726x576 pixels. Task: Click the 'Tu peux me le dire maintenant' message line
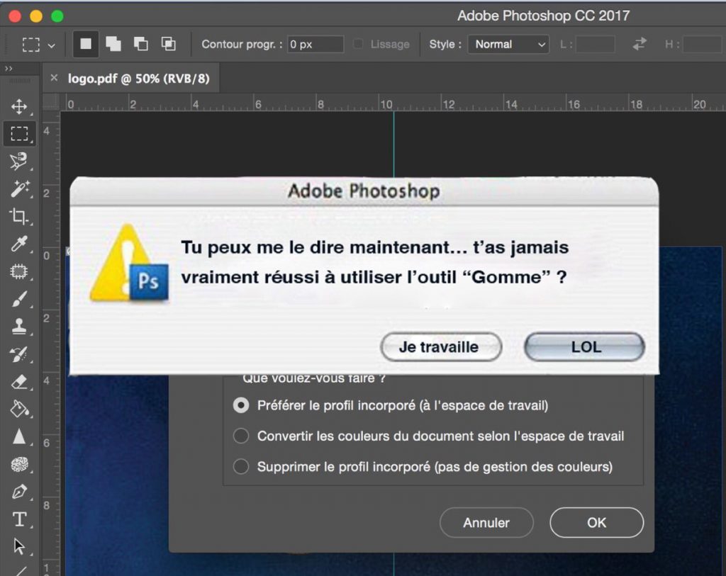click(x=374, y=247)
